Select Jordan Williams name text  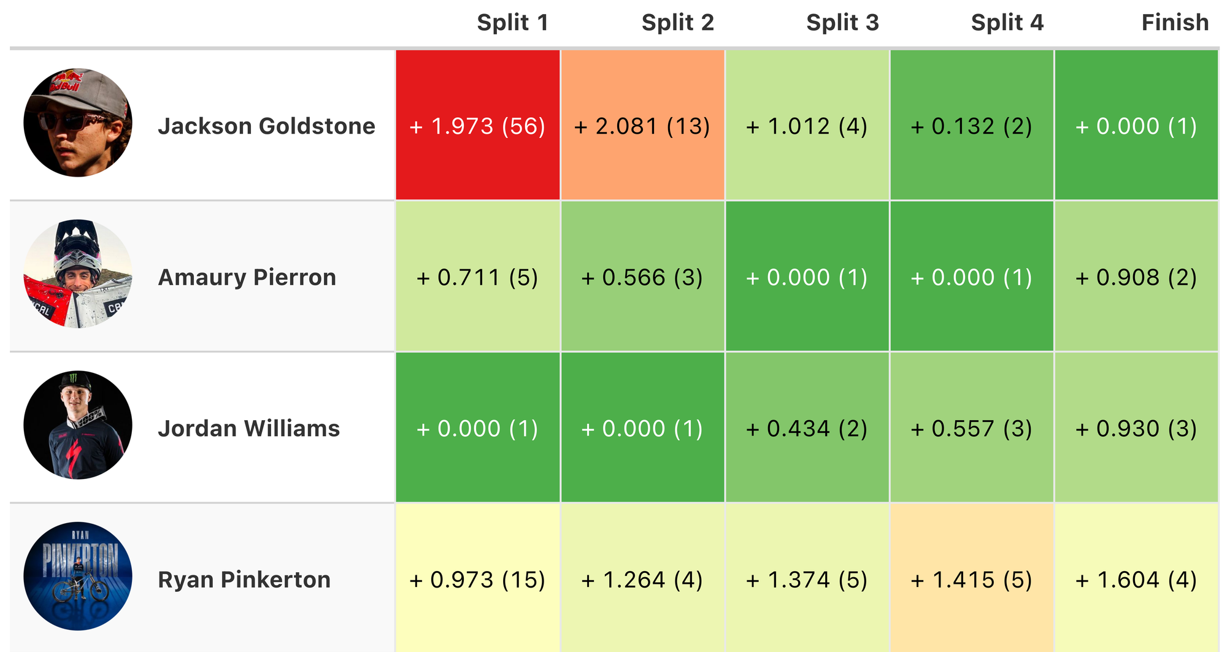pyautogui.click(x=248, y=429)
